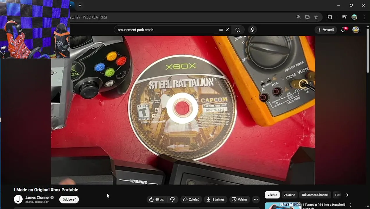The image size is (370, 209).
Task: Click the webcam overlay with gaming chairs
Action: tap(35, 29)
